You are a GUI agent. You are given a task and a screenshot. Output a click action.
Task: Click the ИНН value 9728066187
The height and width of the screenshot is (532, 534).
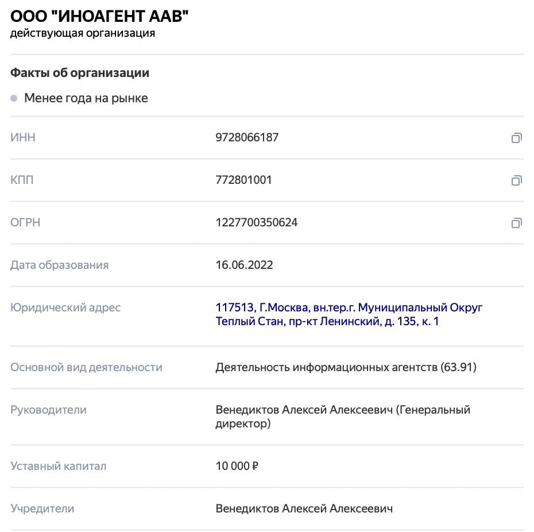tap(247, 138)
